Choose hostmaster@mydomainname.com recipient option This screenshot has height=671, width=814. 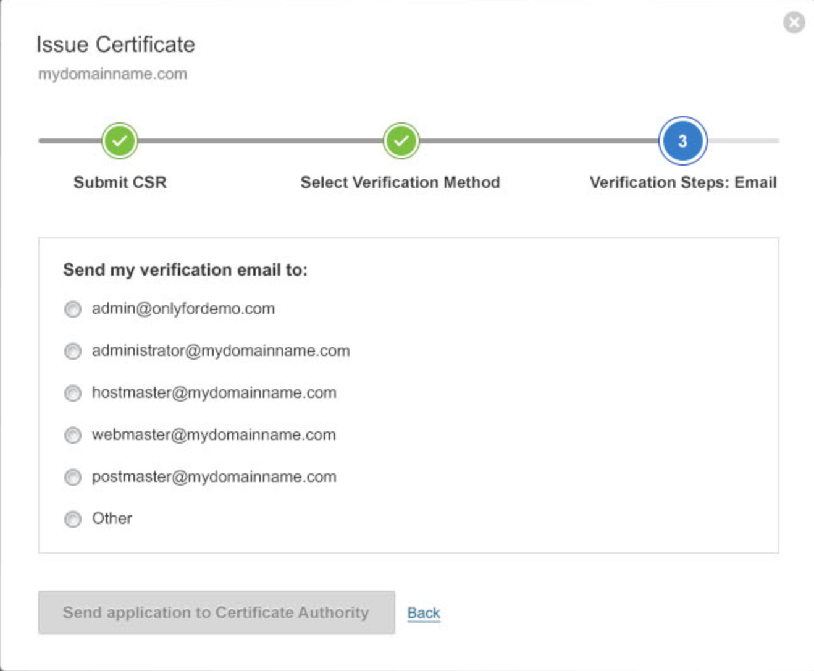tap(72, 392)
